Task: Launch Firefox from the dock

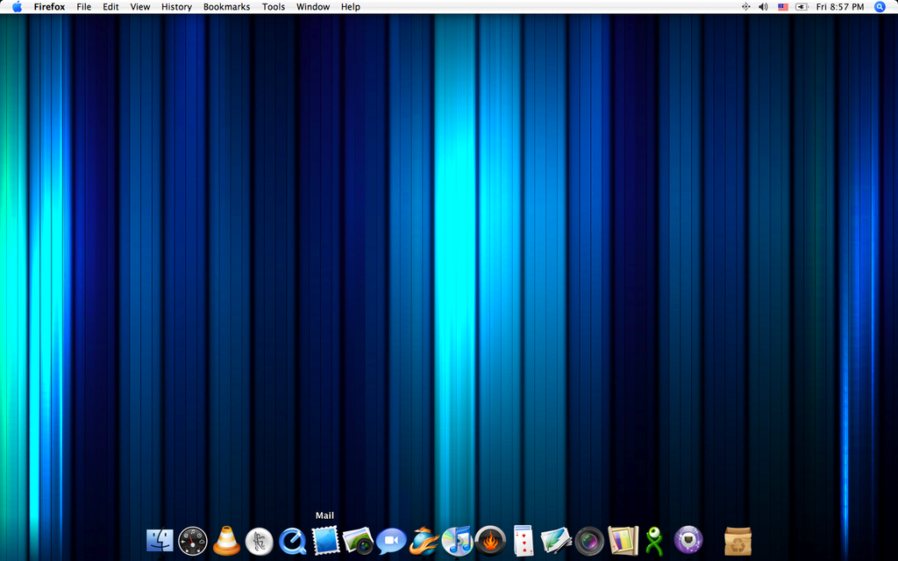Action: [424, 541]
